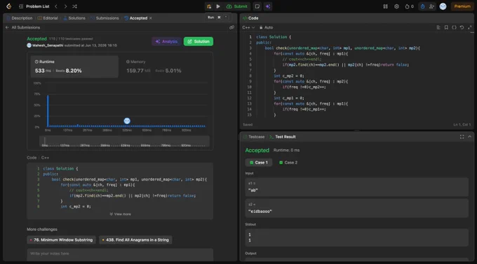Click the tall blue bar in runtime chart
This screenshot has height=264, width=477.
pos(48,111)
